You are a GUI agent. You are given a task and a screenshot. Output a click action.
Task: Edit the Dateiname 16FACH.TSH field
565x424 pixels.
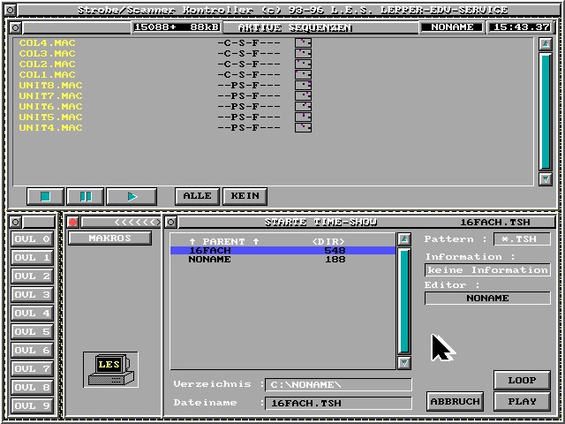point(338,403)
